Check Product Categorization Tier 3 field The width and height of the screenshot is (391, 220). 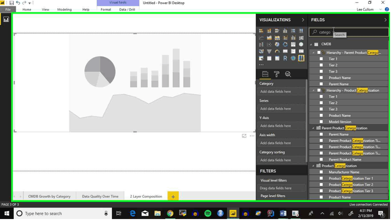tap(321, 191)
